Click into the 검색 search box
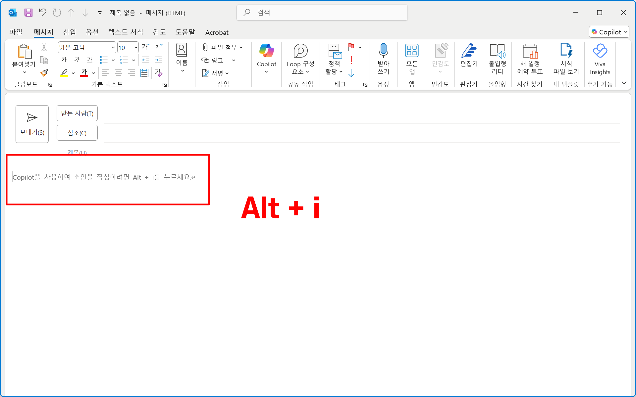This screenshot has height=397, width=636. pyautogui.click(x=322, y=13)
